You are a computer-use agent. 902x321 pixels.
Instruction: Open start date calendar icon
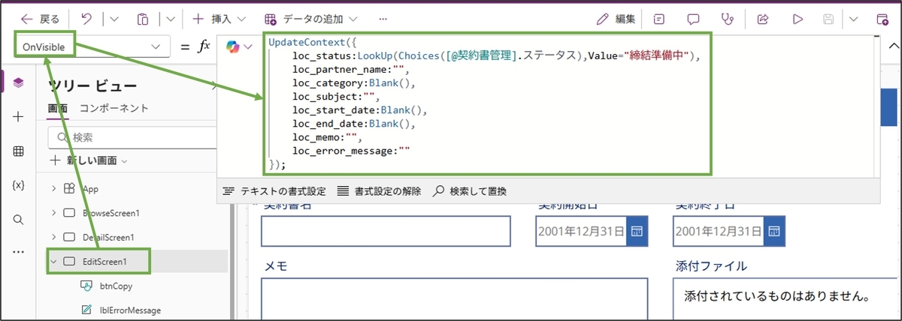(x=637, y=232)
